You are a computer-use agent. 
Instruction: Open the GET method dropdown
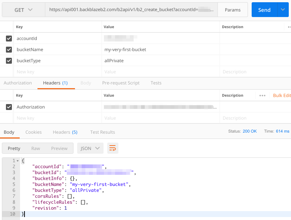(x=24, y=10)
